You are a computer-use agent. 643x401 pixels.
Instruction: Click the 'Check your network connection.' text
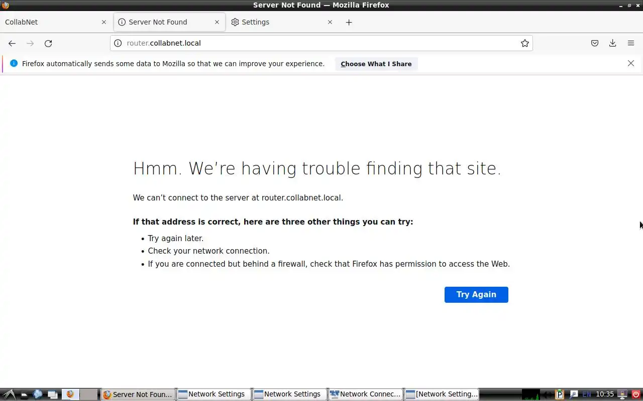coord(208,251)
